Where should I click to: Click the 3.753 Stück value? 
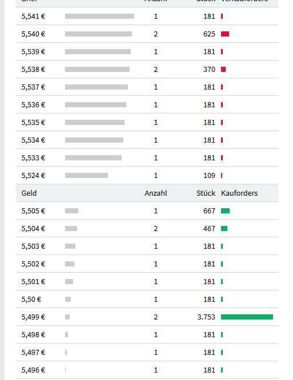pos(206,317)
